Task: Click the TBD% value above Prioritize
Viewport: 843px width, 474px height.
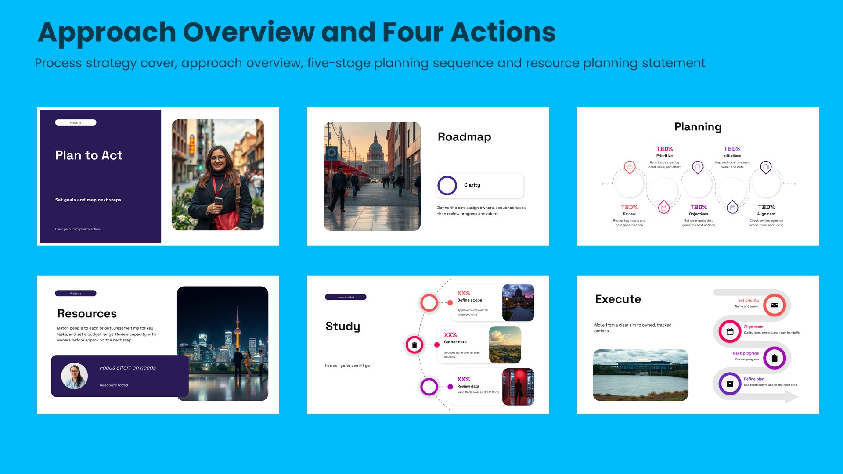Action: pos(664,149)
